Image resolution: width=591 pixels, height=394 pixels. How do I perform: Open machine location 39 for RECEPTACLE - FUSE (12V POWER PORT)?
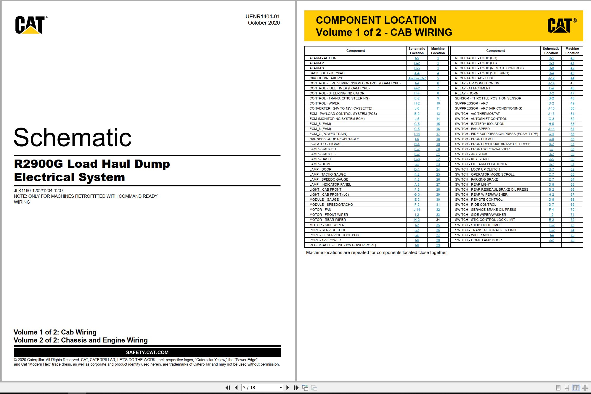point(438,245)
